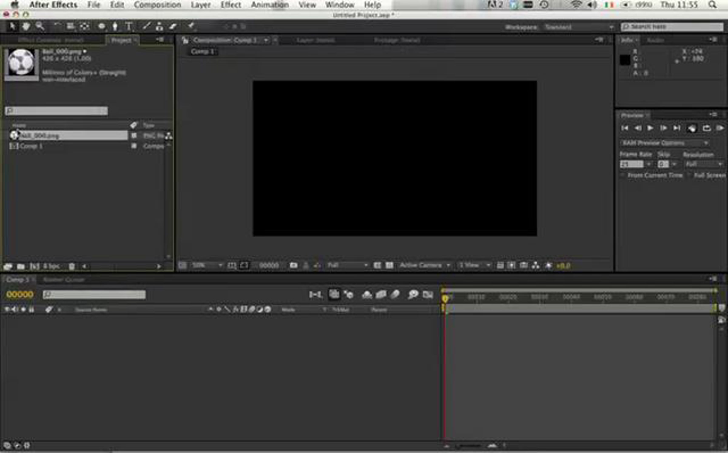The height and width of the screenshot is (453, 728).
Task: Open the Composition menu
Action: [x=157, y=5]
